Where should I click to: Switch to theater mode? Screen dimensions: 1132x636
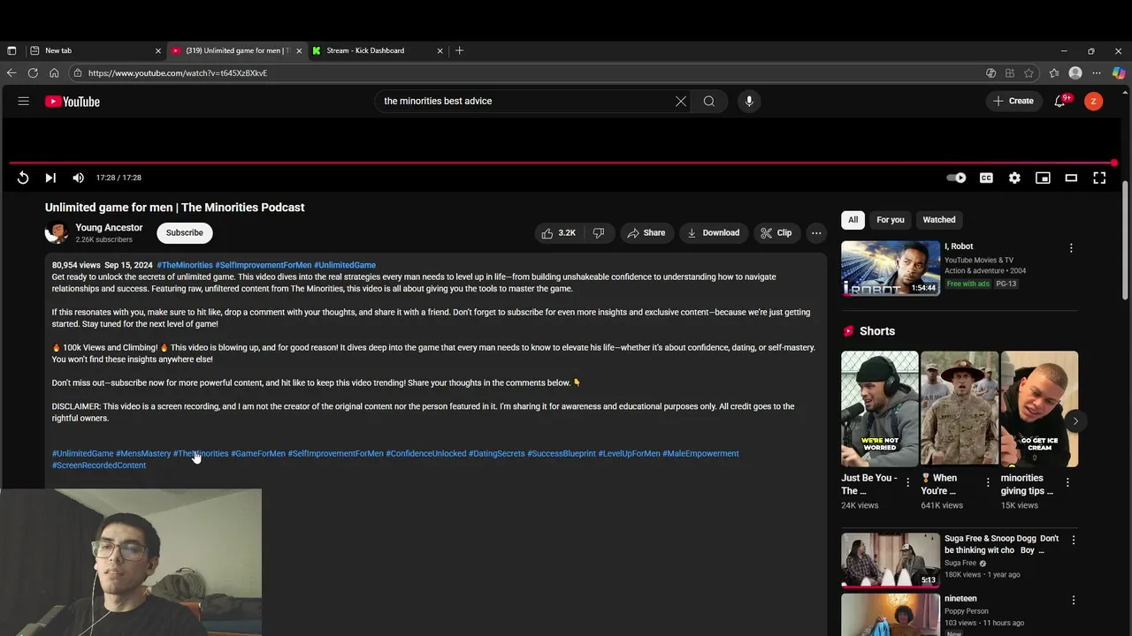tap(1071, 178)
